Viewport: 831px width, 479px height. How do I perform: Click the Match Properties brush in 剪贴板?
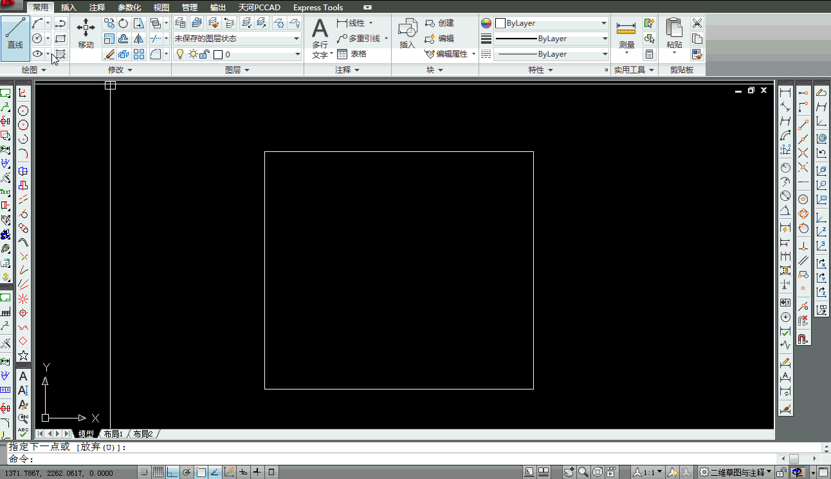click(x=697, y=54)
